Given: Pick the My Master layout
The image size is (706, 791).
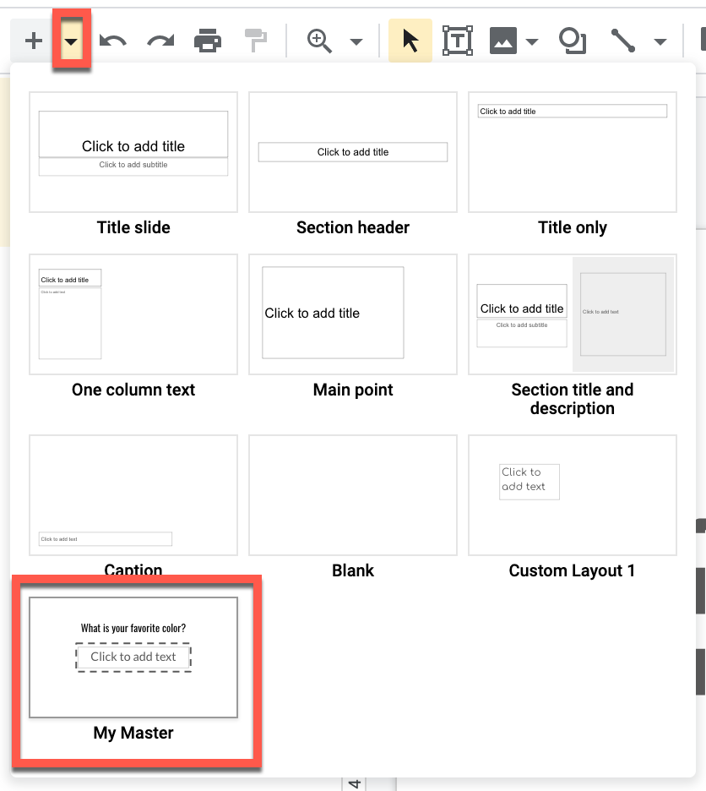Looking at the screenshot, I should (133, 657).
